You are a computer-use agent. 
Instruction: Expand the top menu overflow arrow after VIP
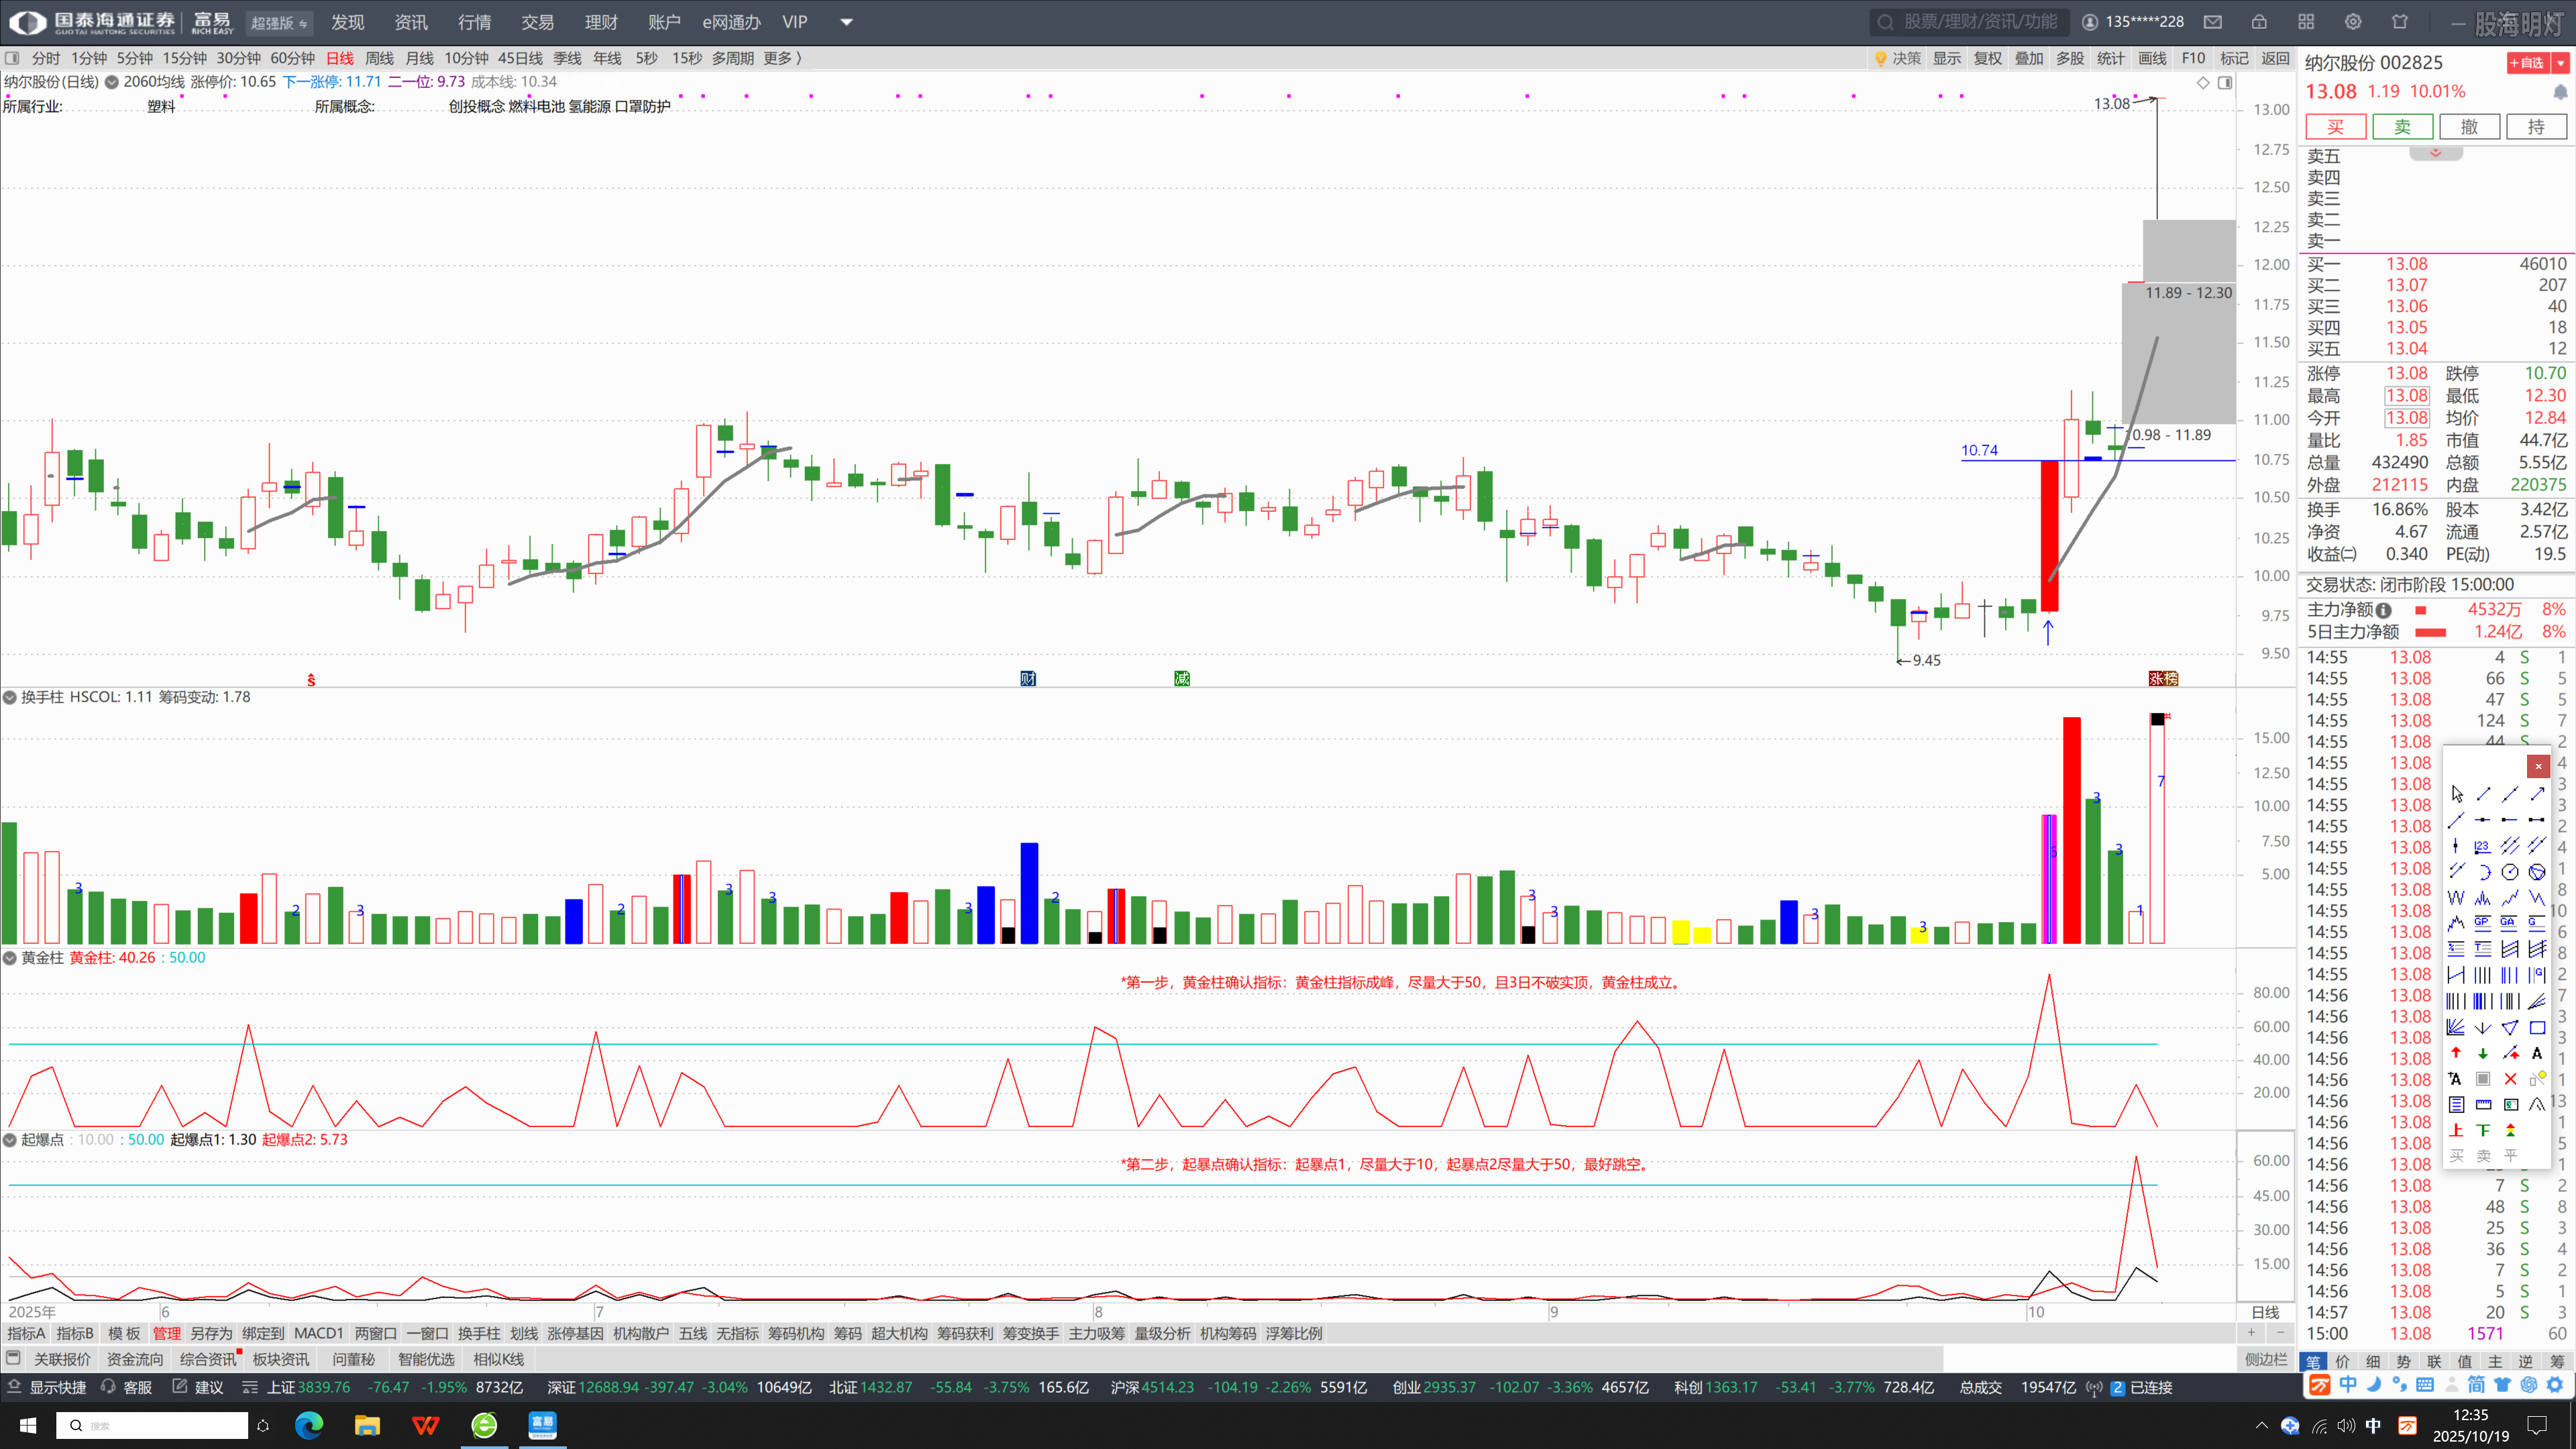[846, 22]
